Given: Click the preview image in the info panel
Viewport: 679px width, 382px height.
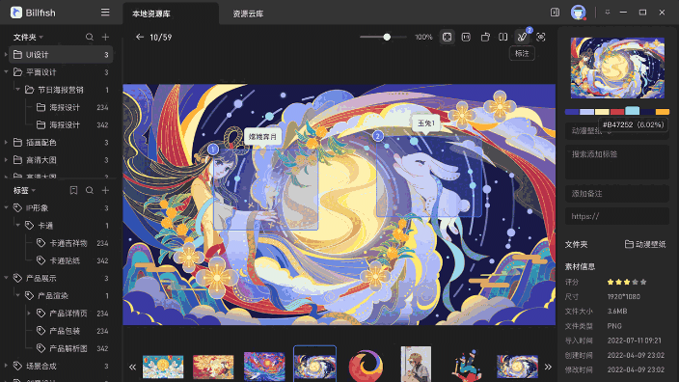Looking at the screenshot, I should (617, 68).
